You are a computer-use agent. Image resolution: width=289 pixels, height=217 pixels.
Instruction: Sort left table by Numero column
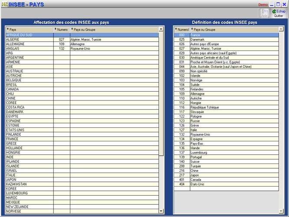61,30
